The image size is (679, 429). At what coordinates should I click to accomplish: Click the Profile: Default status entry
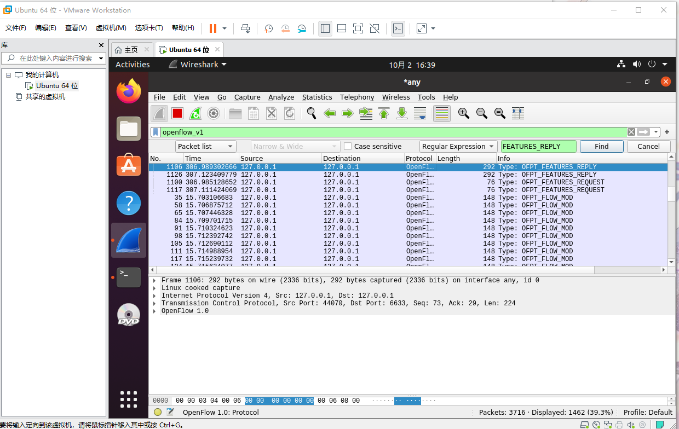click(648, 412)
